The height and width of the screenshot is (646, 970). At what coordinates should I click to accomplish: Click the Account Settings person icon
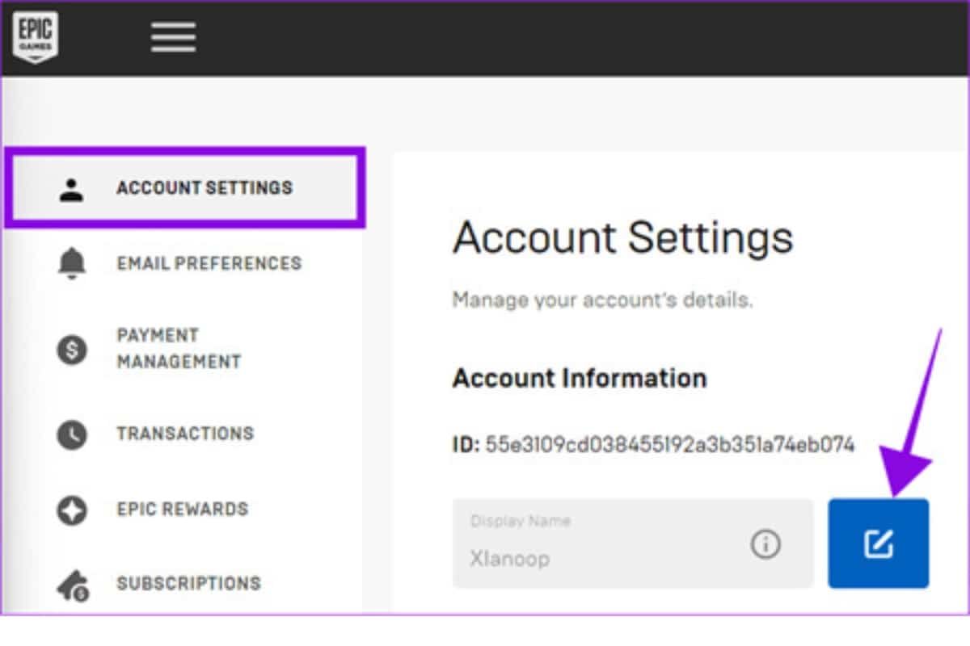tap(72, 189)
